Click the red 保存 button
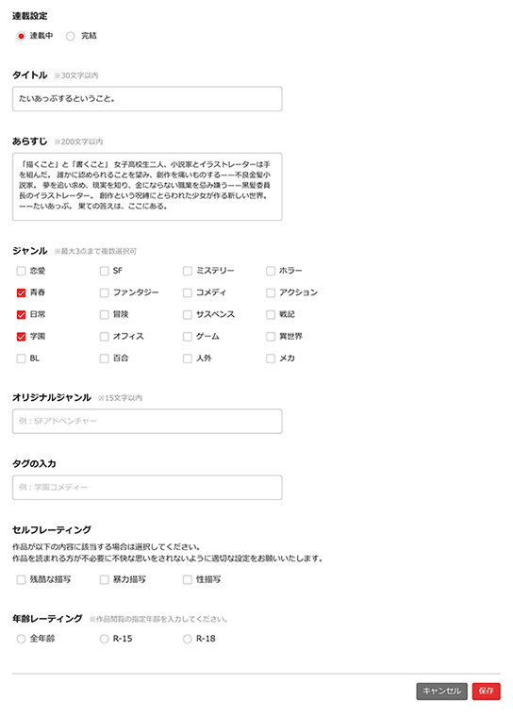The height and width of the screenshot is (717, 513). pyautogui.click(x=487, y=692)
